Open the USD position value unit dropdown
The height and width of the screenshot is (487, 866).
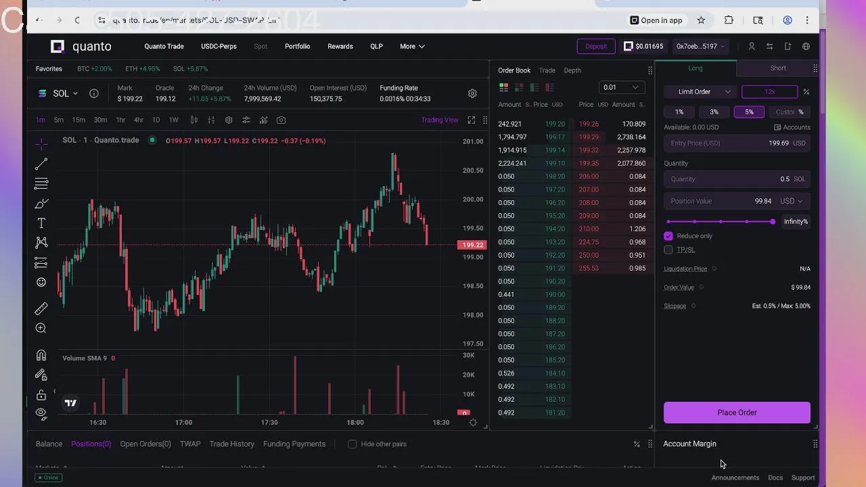pyautogui.click(x=791, y=201)
